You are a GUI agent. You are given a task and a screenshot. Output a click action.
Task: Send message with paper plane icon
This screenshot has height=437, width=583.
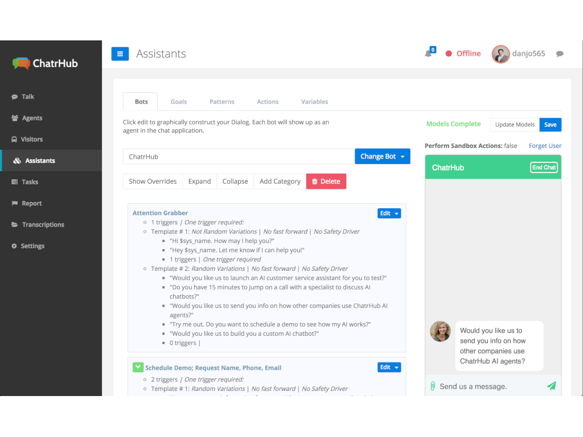click(x=551, y=386)
